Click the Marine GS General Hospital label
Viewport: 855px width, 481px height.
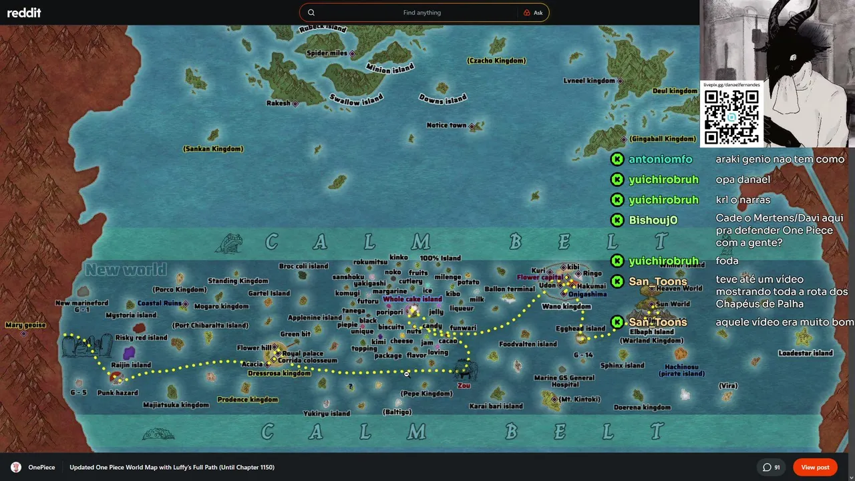click(564, 381)
